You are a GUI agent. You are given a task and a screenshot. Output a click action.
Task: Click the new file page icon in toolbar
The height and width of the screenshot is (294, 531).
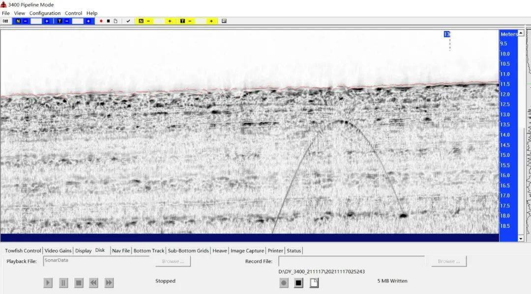(116, 21)
